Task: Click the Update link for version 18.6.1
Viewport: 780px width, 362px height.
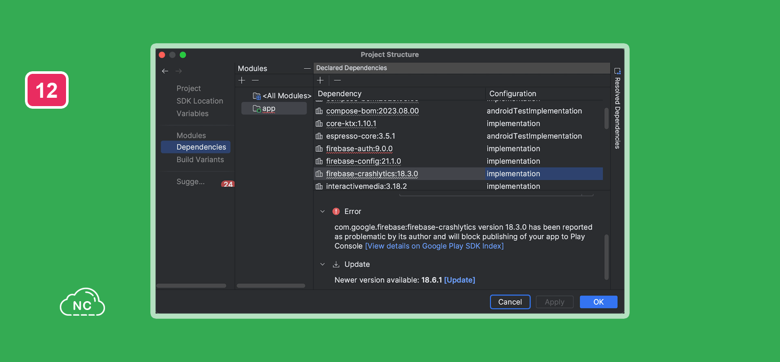Action: 460,280
